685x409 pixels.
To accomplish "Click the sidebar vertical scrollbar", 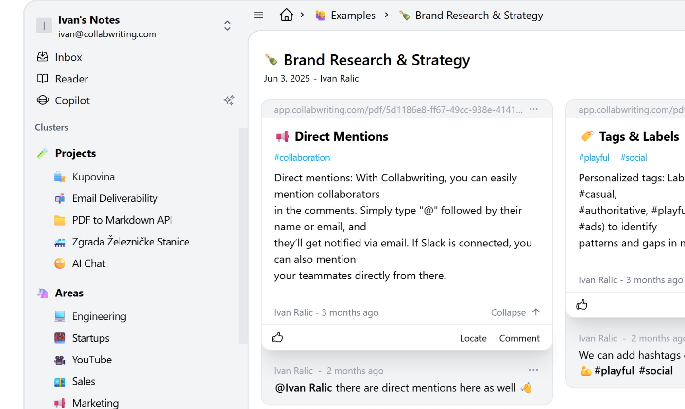I will [242, 235].
